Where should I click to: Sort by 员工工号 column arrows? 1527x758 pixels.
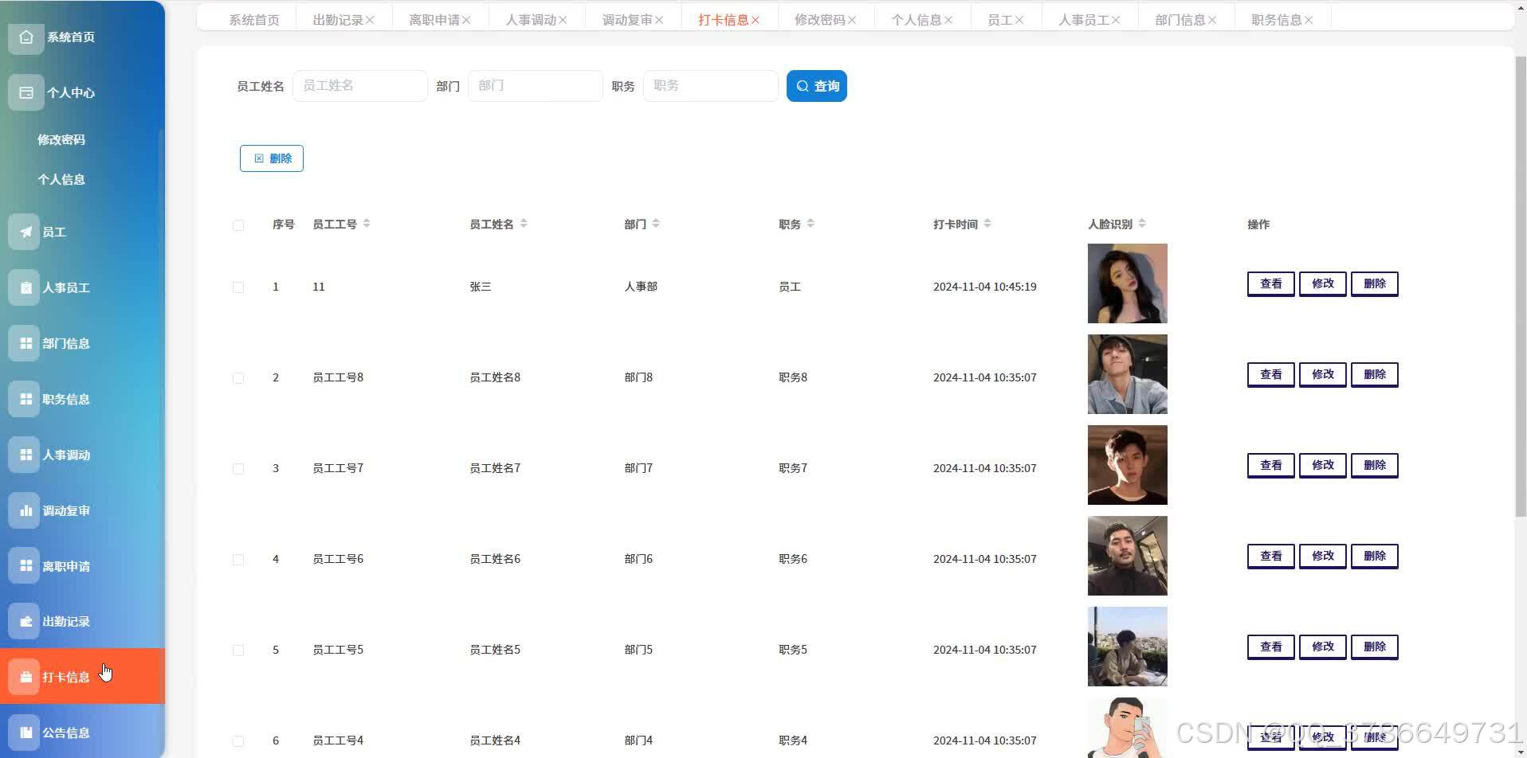point(367,224)
